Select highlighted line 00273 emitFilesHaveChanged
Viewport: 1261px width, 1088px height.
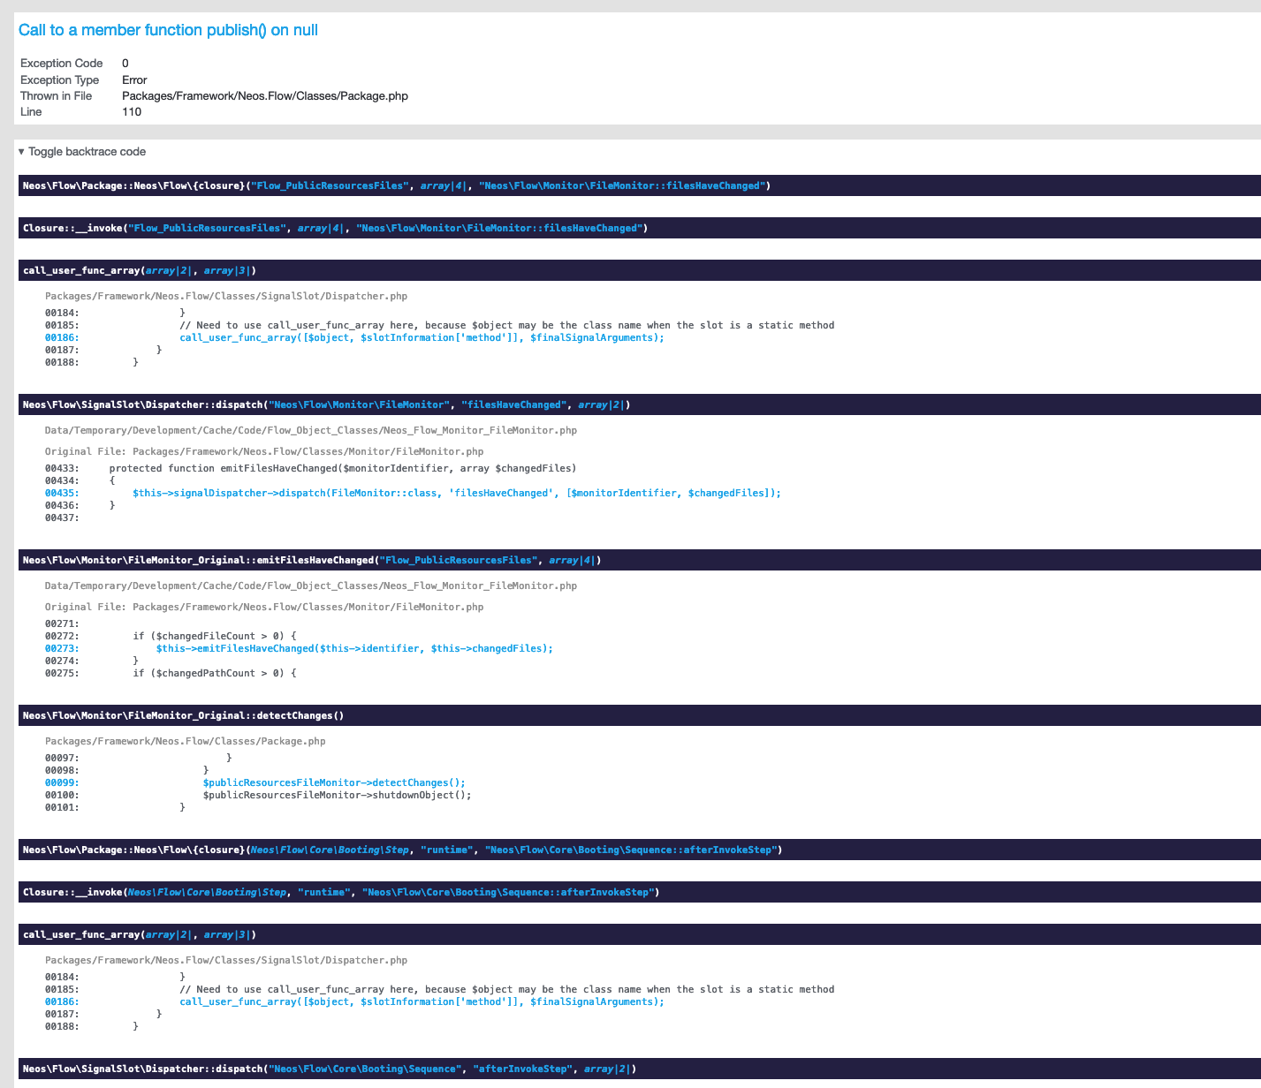[353, 647]
